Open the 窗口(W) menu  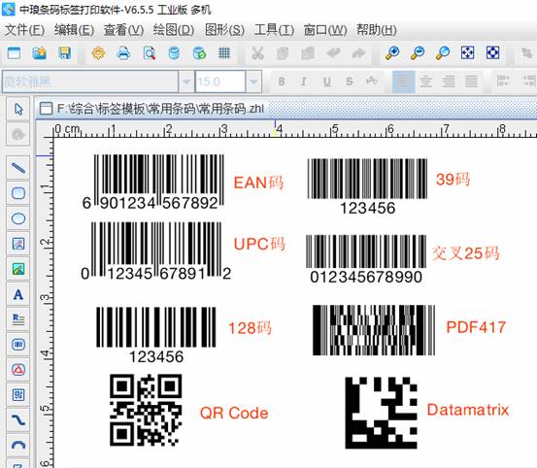coord(325,30)
